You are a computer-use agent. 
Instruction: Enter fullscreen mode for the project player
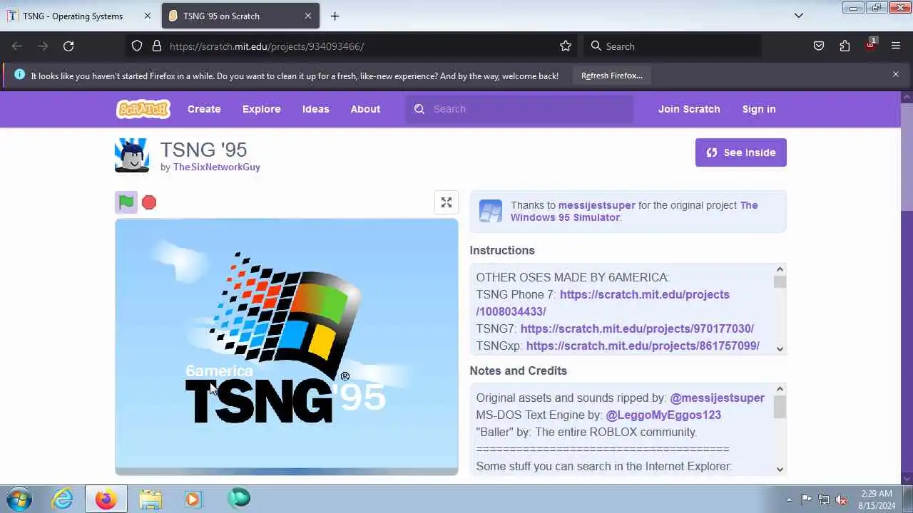click(x=447, y=202)
